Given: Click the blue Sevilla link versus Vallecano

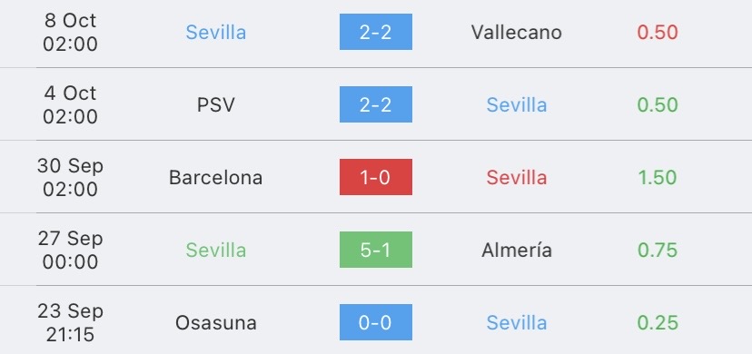Looking at the screenshot, I should point(216,32).
